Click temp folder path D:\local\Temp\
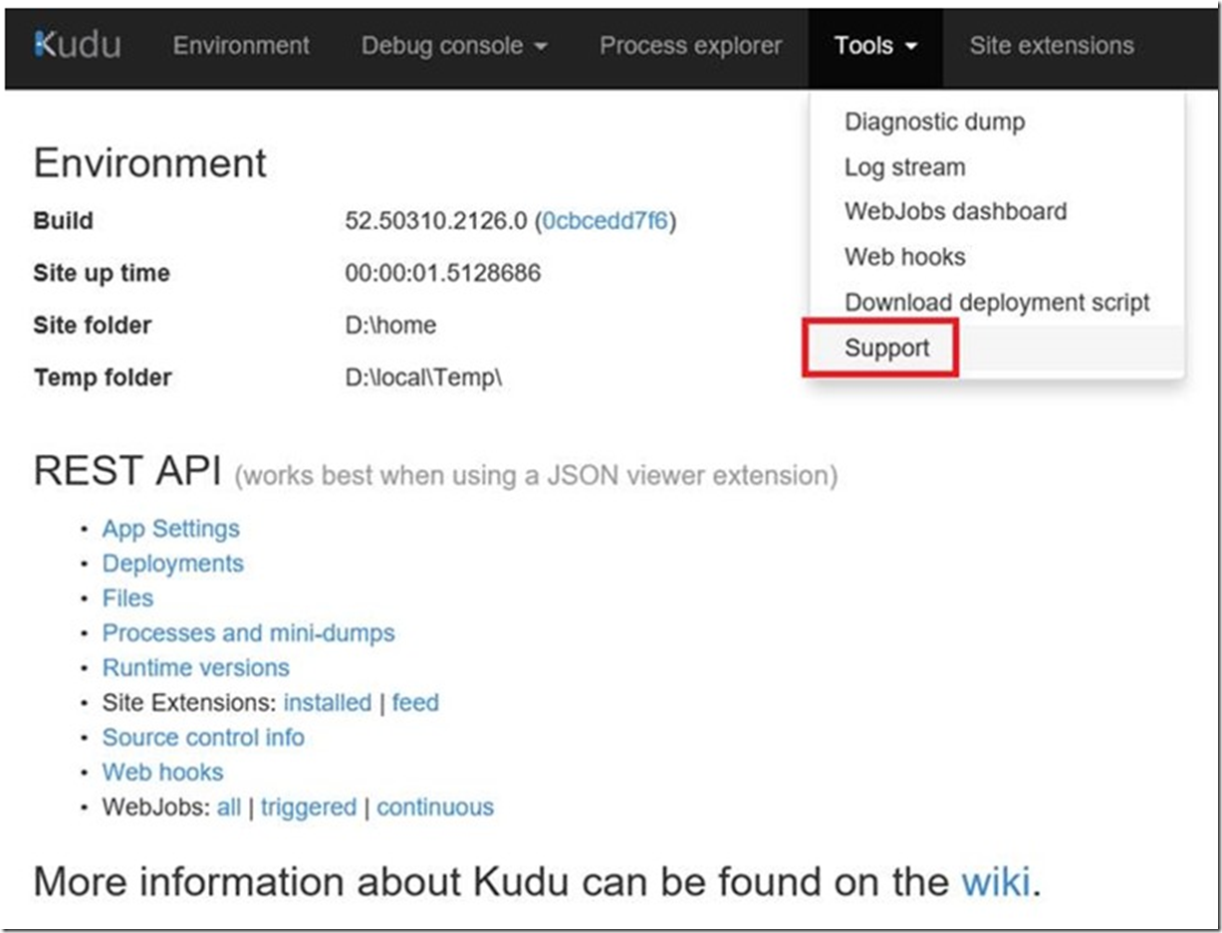1222x933 pixels. [423, 377]
